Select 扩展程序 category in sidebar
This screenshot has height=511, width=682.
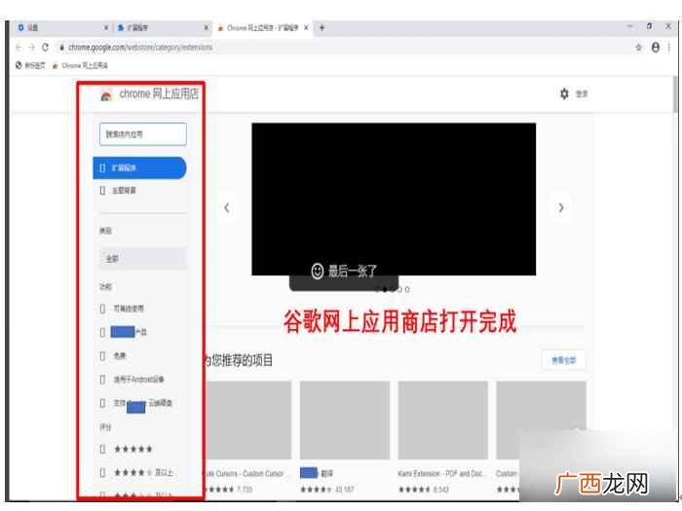139,167
